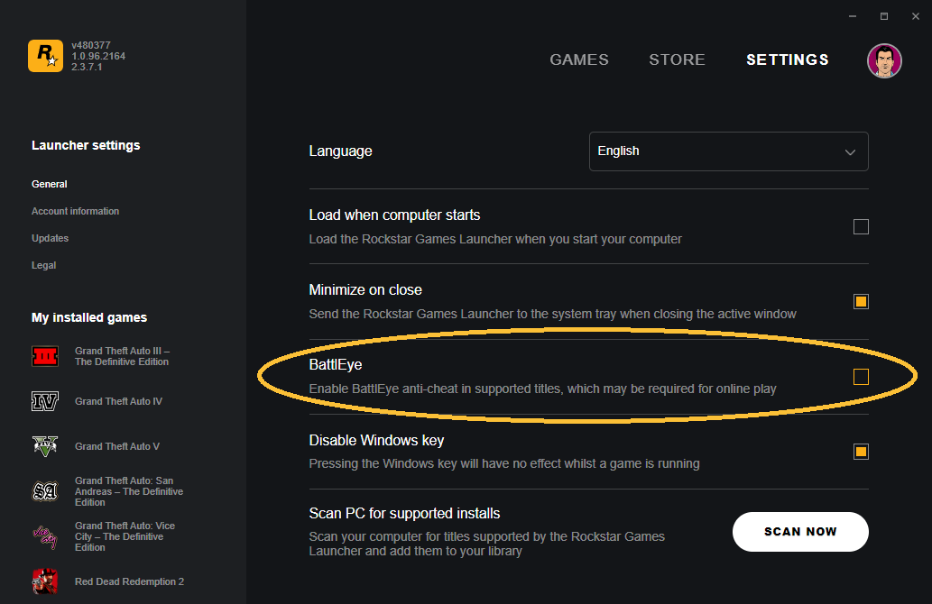The width and height of the screenshot is (932, 604).
Task: Open the Language dropdown
Action: tap(729, 151)
